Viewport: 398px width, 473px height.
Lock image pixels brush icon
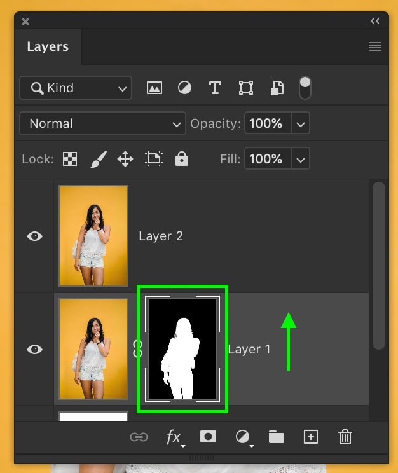[99, 159]
